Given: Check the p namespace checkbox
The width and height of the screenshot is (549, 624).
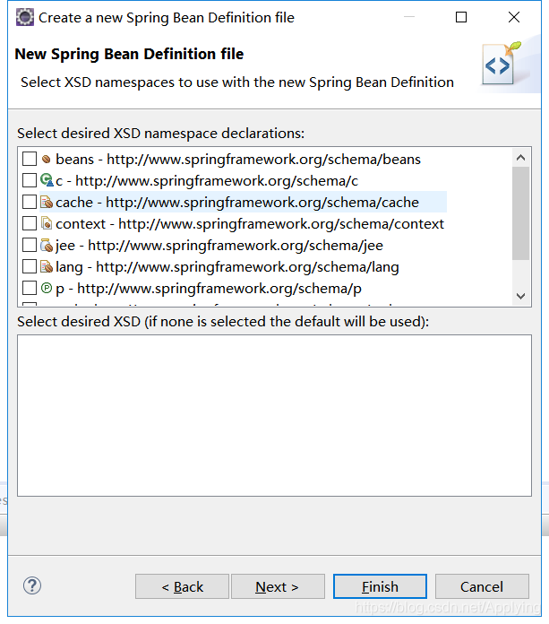Looking at the screenshot, I should [x=30, y=288].
